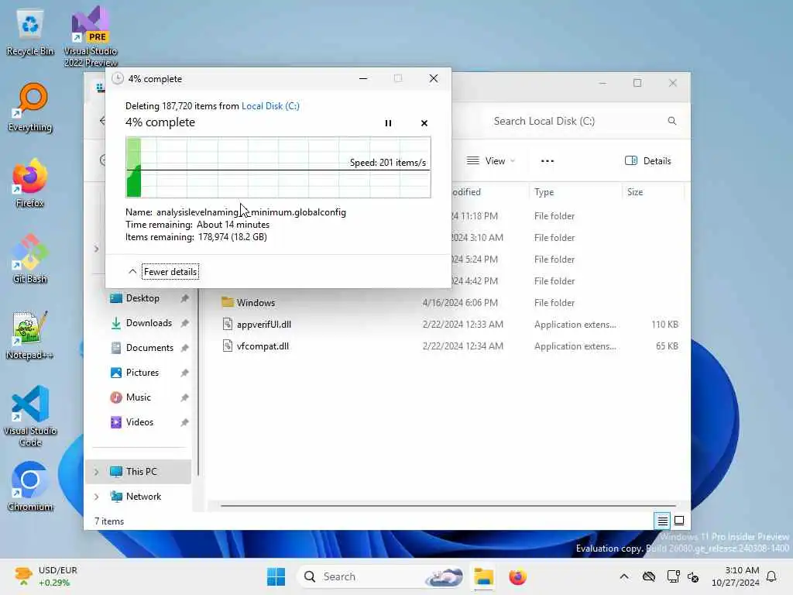Screen dimensions: 793x595
Task: Click 110 KB size cell
Action: 664,325
